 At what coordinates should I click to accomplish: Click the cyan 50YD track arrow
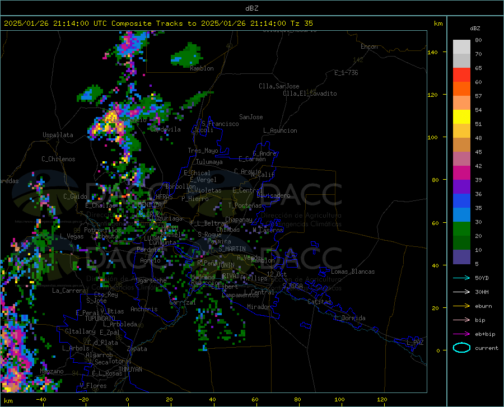(x=461, y=278)
